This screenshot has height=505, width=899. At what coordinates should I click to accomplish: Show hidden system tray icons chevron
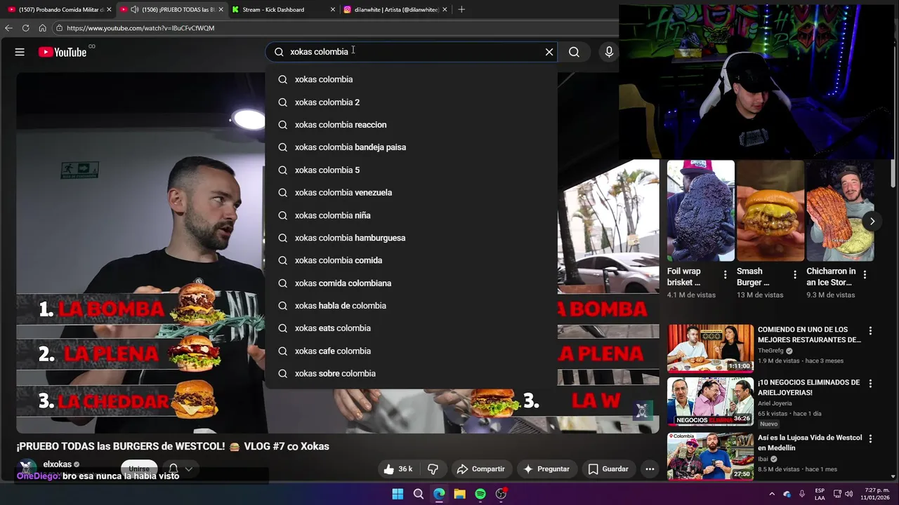pyautogui.click(x=772, y=494)
